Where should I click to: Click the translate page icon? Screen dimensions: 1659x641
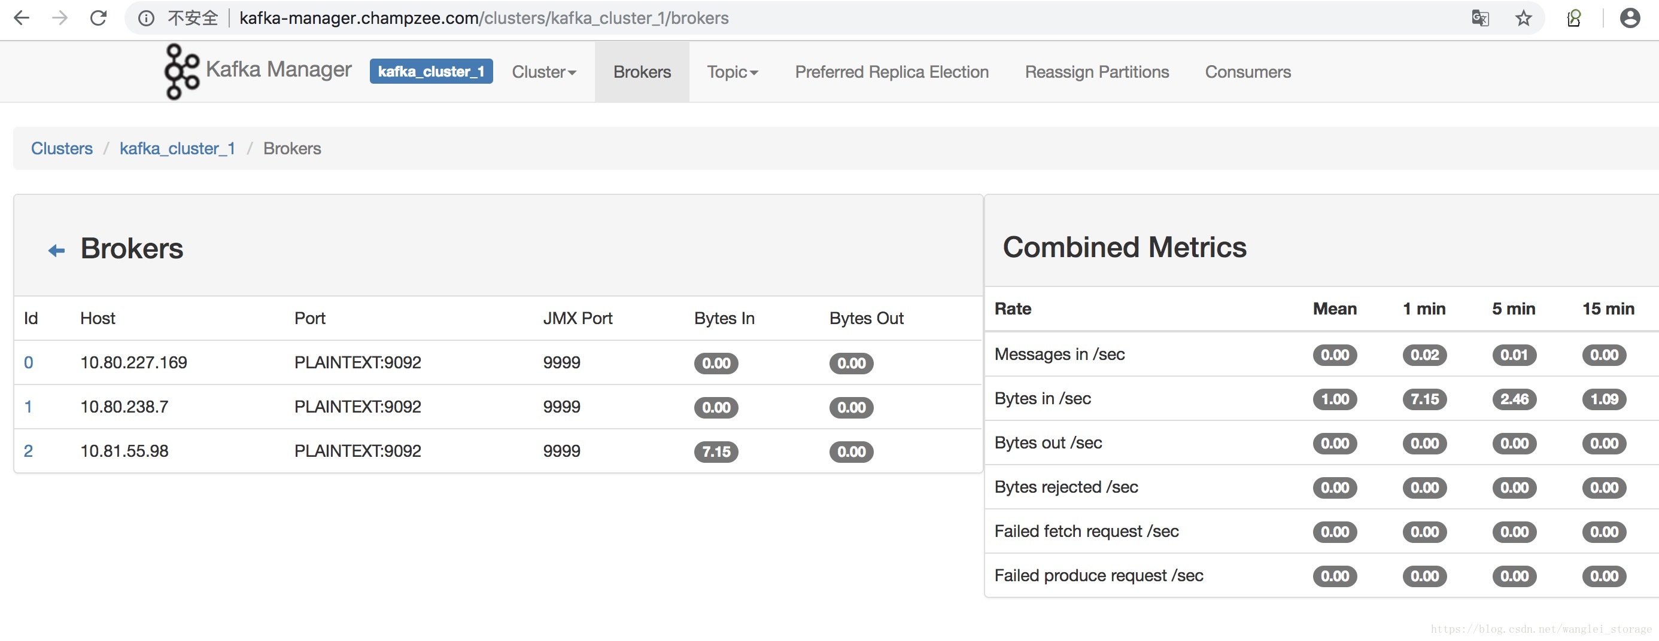(1480, 18)
